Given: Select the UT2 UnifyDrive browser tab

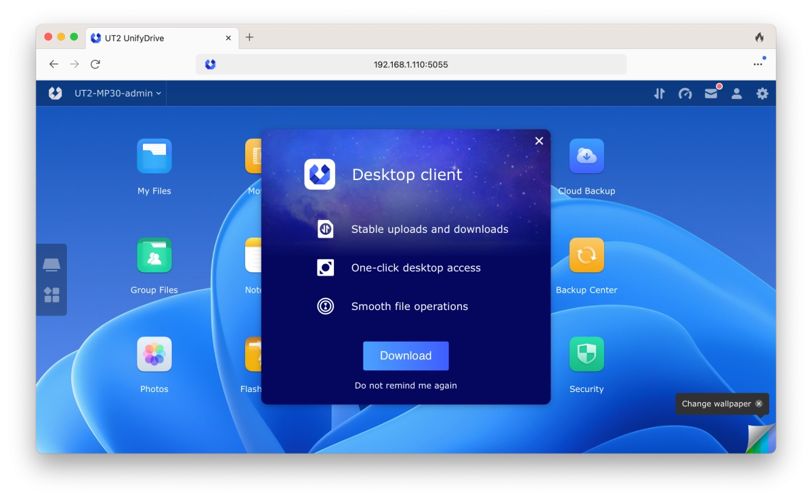Looking at the screenshot, I should (x=162, y=38).
